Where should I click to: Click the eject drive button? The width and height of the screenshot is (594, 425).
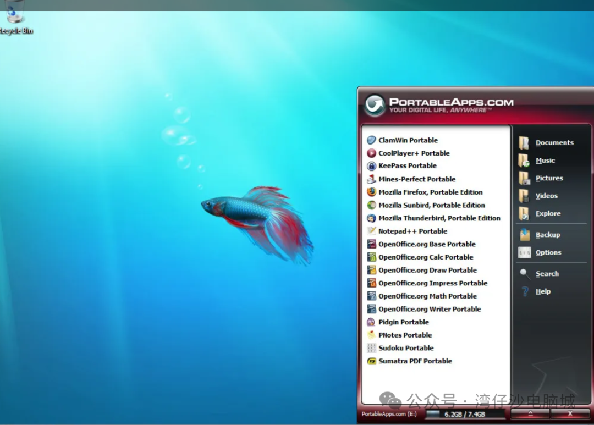tap(530, 413)
